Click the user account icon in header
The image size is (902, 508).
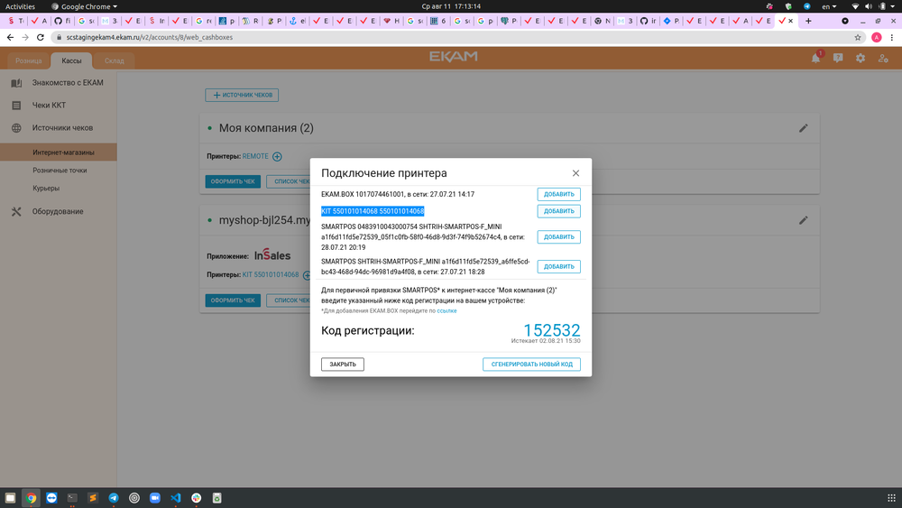[883, 59]
